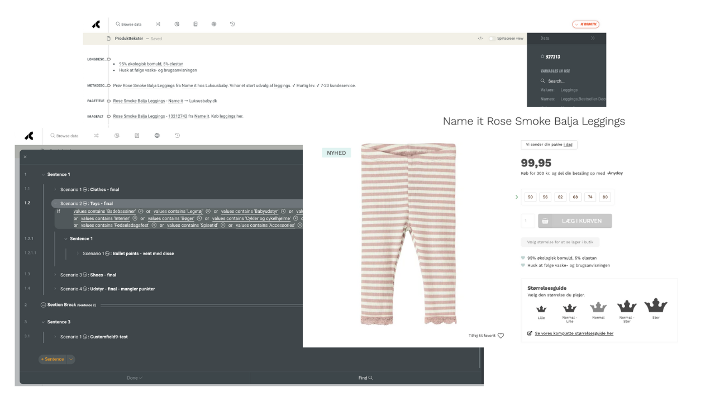This screenshot has height=402, width=715.
Task: Click the quantity input field
Action: tap(528, 221)
